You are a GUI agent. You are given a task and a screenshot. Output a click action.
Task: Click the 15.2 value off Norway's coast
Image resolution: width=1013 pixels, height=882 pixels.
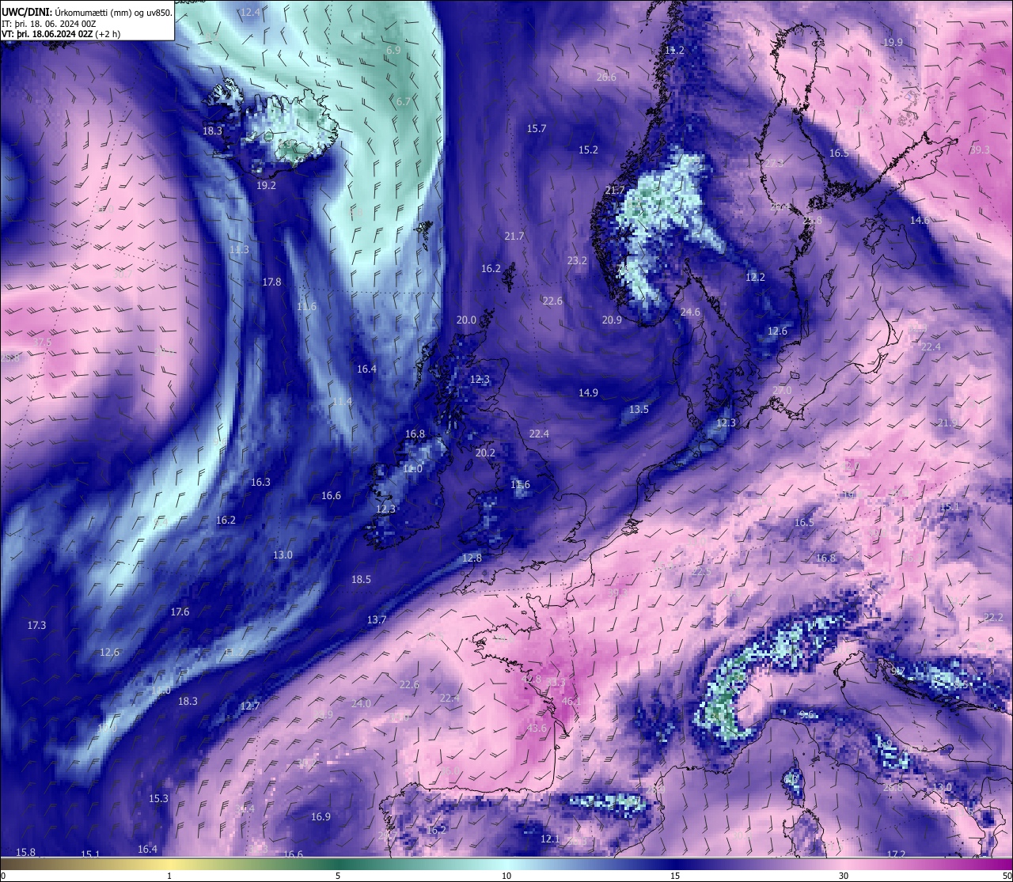588,150
